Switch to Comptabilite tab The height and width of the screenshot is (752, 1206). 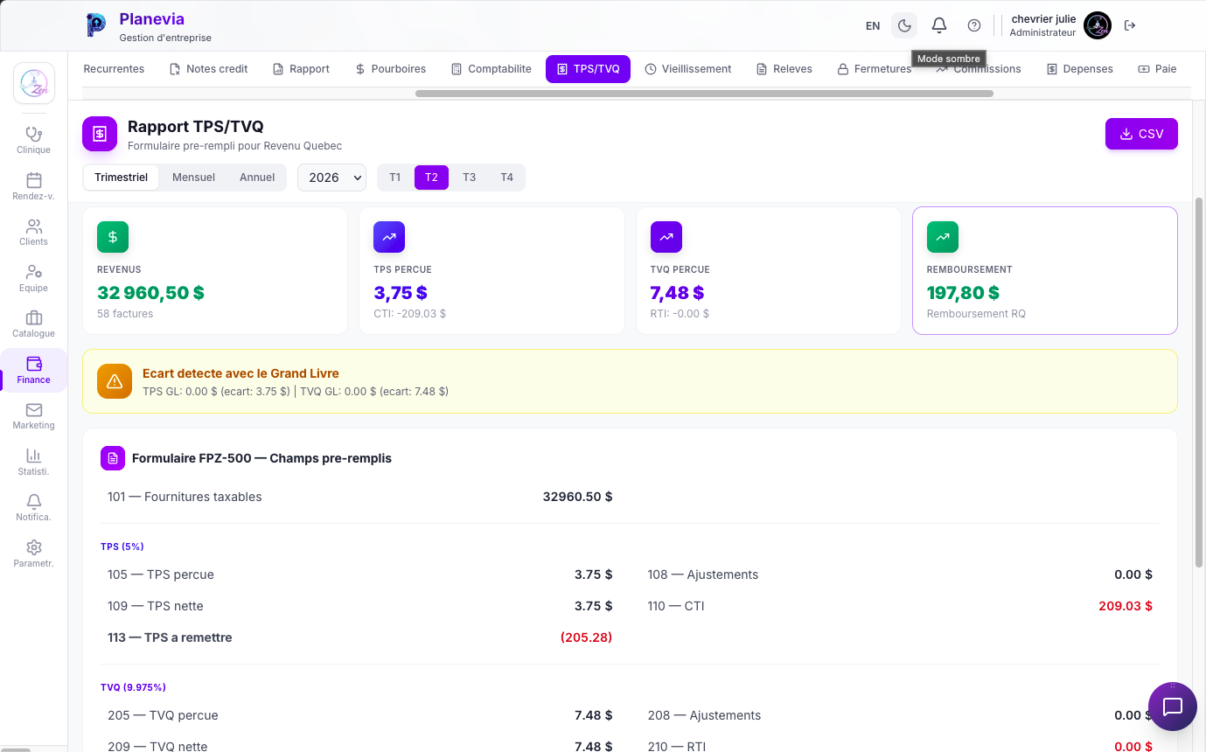(491, 69)
